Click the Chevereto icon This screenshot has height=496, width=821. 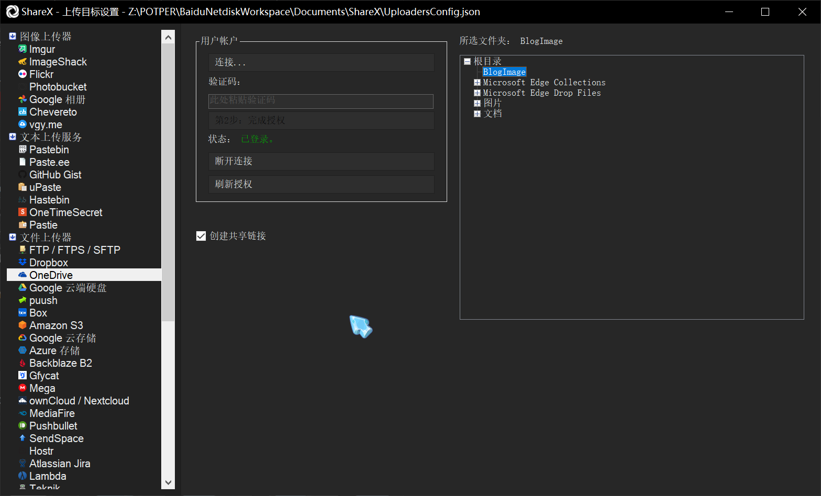[23, 112]
